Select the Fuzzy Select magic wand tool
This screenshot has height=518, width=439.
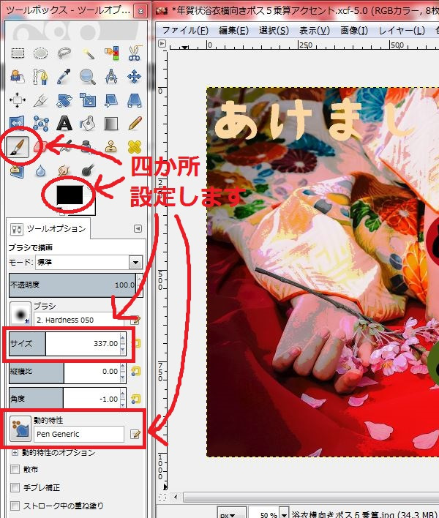88,53
